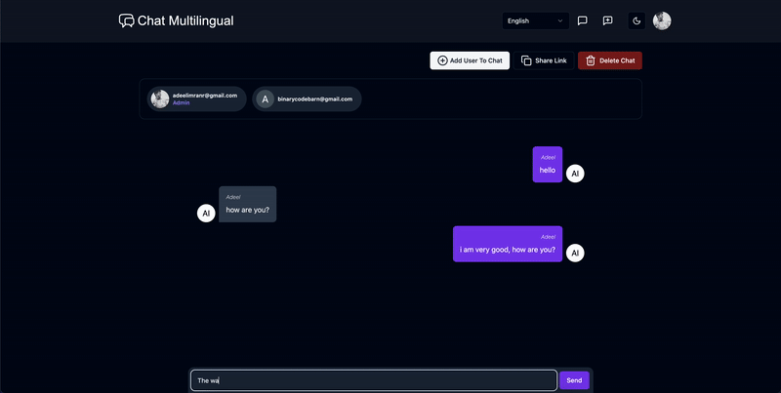Click the purple Send button
This screenshot has width=781, height=393.
tap(574, 380)
